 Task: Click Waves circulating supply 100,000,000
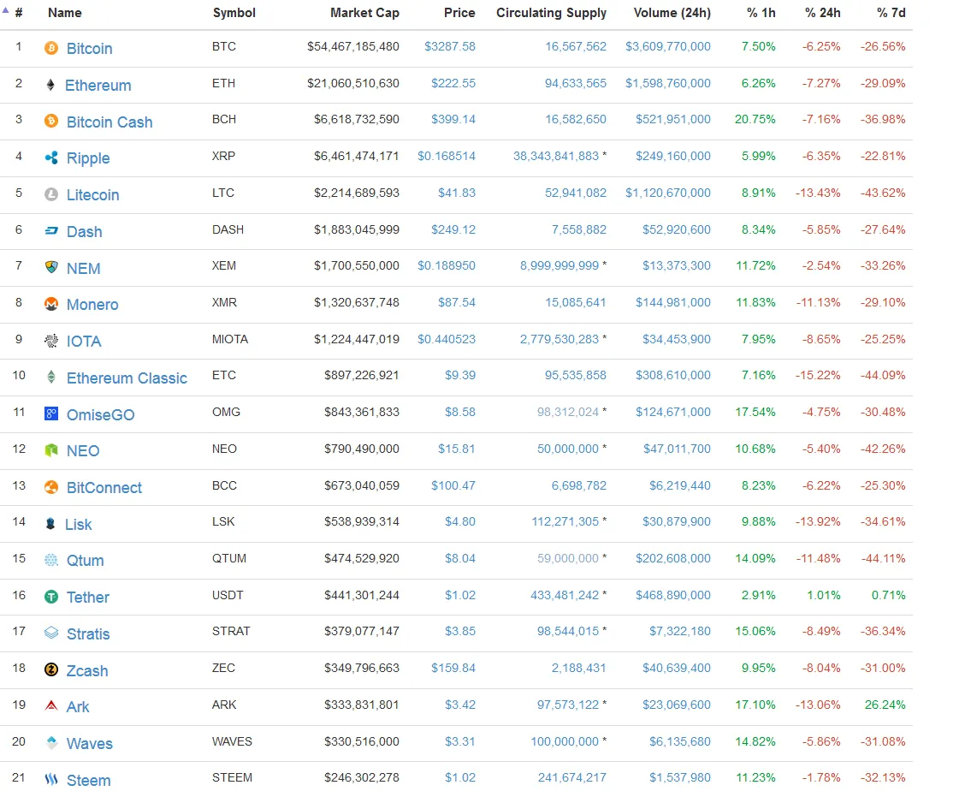coord(565,741)
